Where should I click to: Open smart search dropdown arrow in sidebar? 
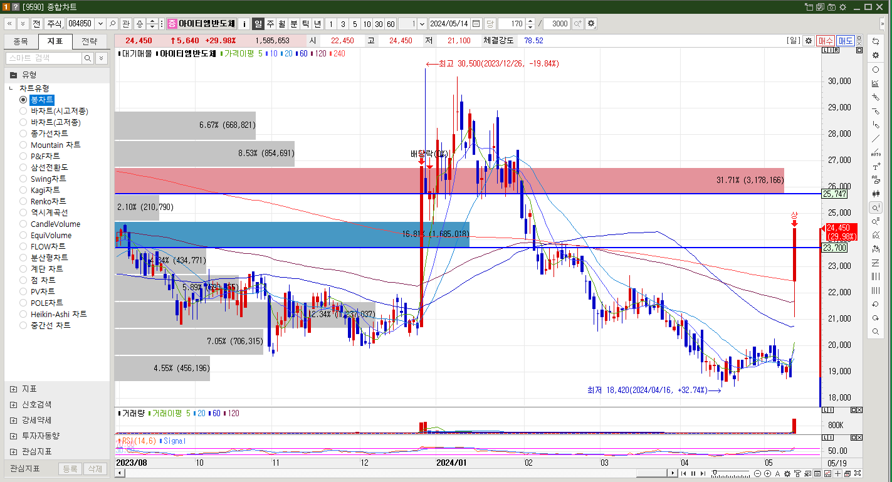click(x=102, y=58)
